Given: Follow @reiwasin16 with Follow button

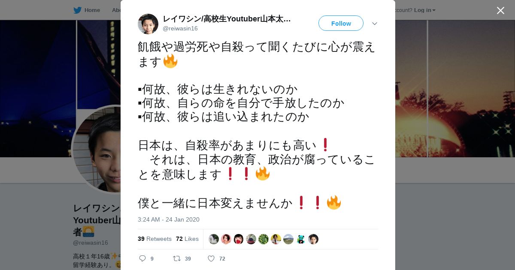Looking at the screenshot, I should click(341, 23).
